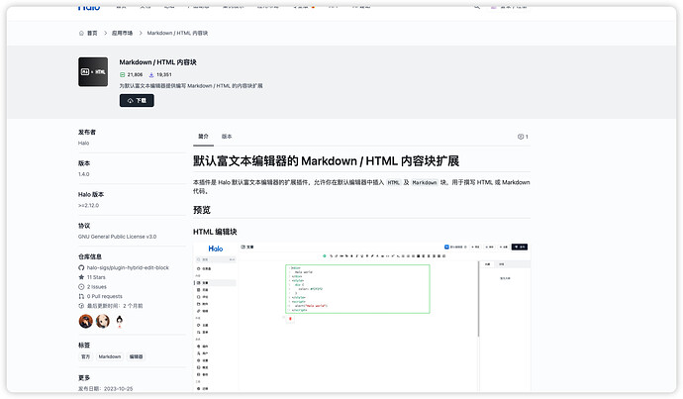Click the '2 个月前' last-updated text

tap(133, 306)
